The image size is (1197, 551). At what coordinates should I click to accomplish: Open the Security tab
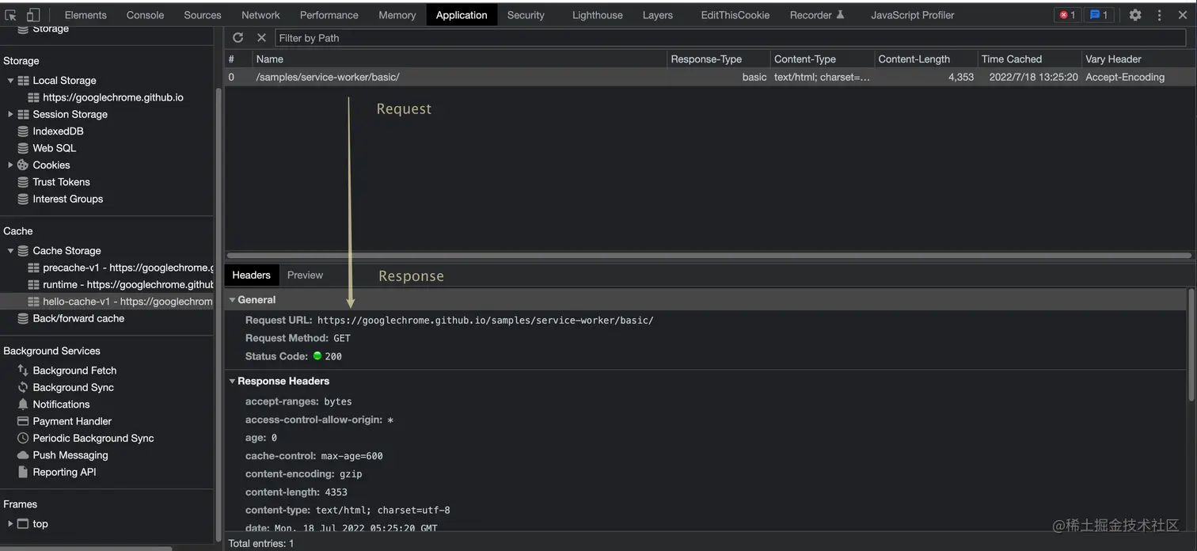(526, 15)
